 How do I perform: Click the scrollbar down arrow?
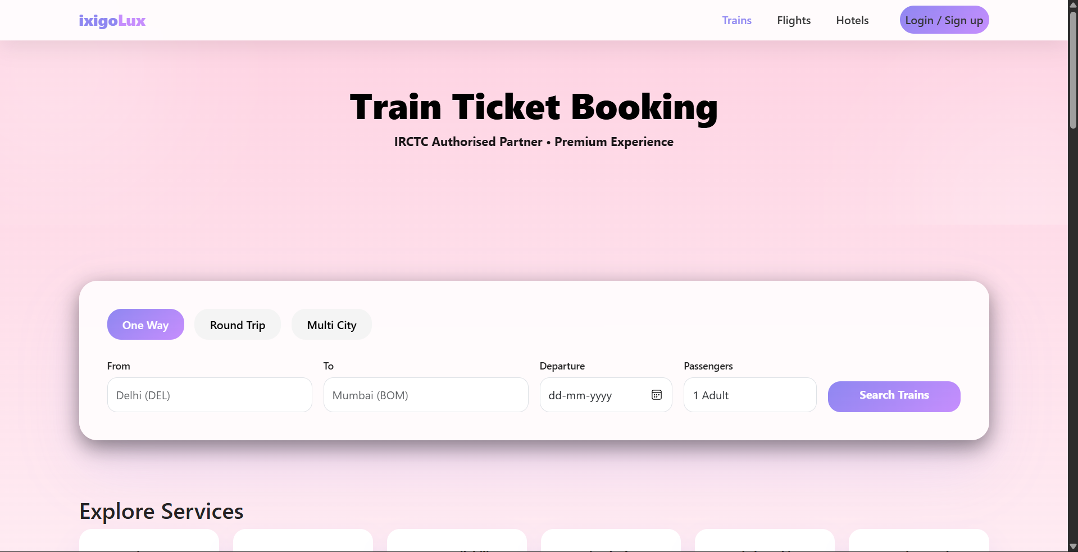point(1072,546)
